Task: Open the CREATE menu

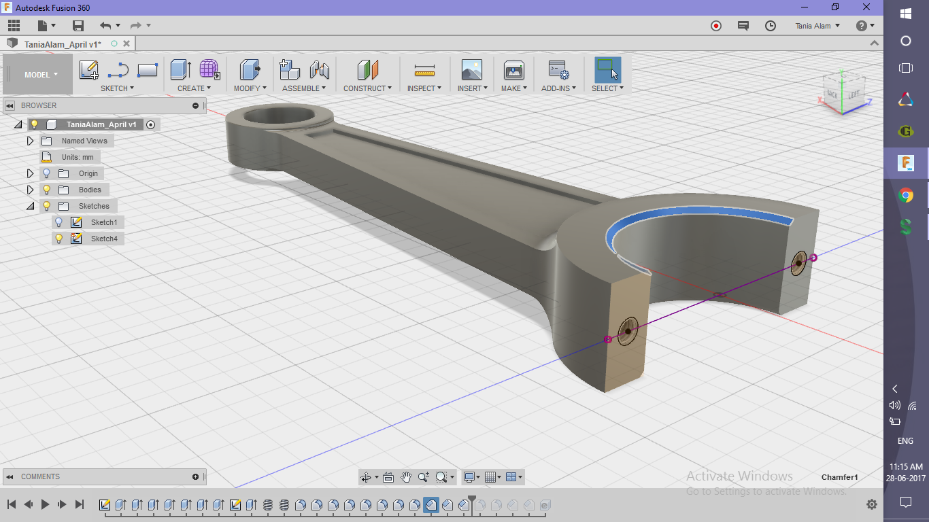Action: [195, 88]
